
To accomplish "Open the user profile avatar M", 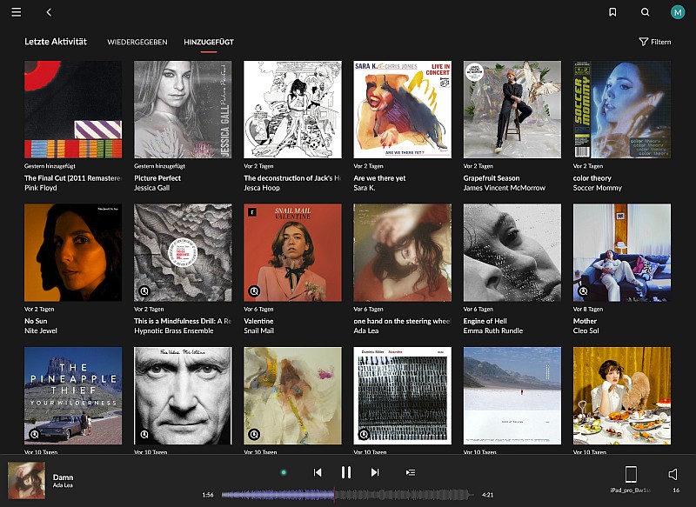I will coord(678,12).
